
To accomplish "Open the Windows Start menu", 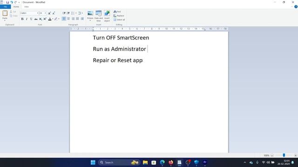I will pos(93,162).
